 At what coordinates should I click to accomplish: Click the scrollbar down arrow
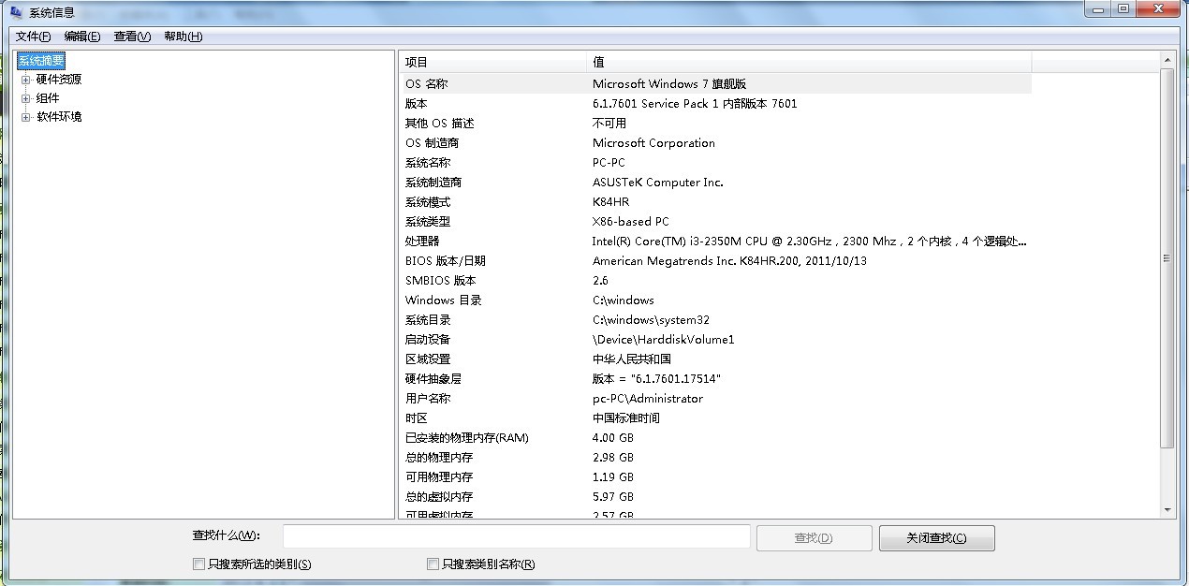coord(1167,510)
